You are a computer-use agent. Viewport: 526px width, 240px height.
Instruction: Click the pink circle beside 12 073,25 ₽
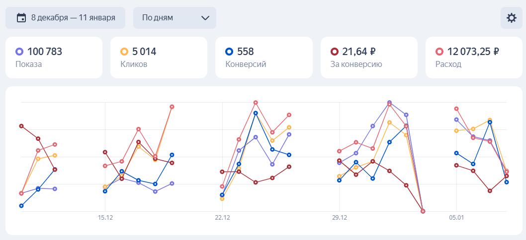[439, 52]
